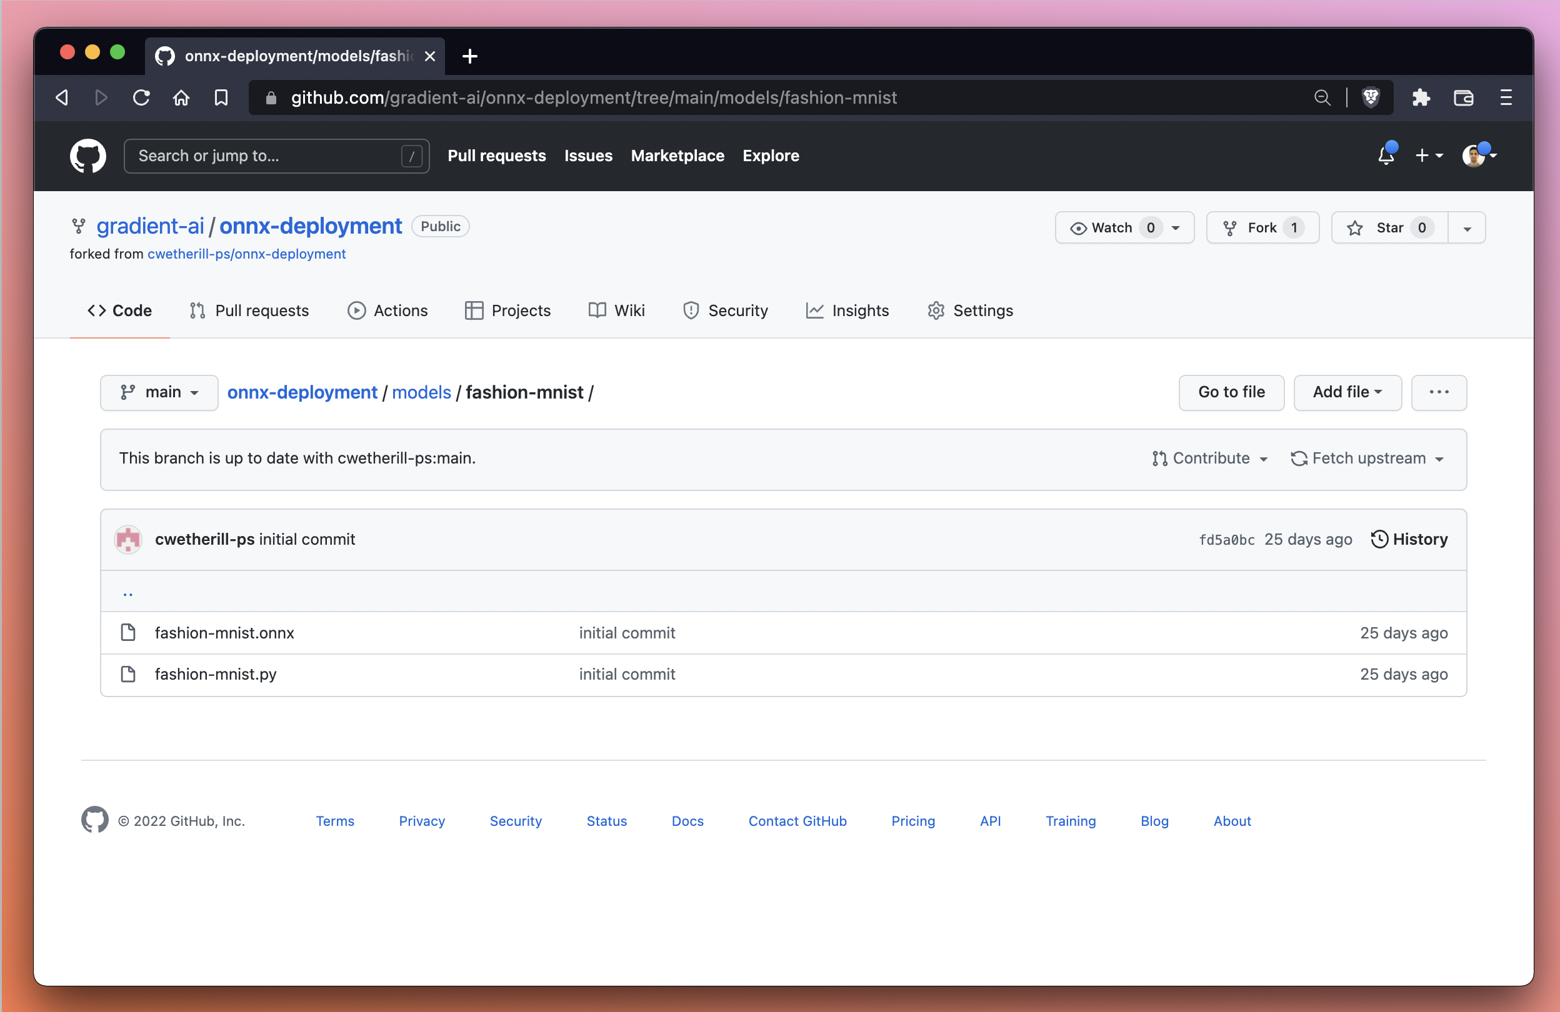Click footer GitHub logo
The image size is (1560, 1012).
pos(95,820)
